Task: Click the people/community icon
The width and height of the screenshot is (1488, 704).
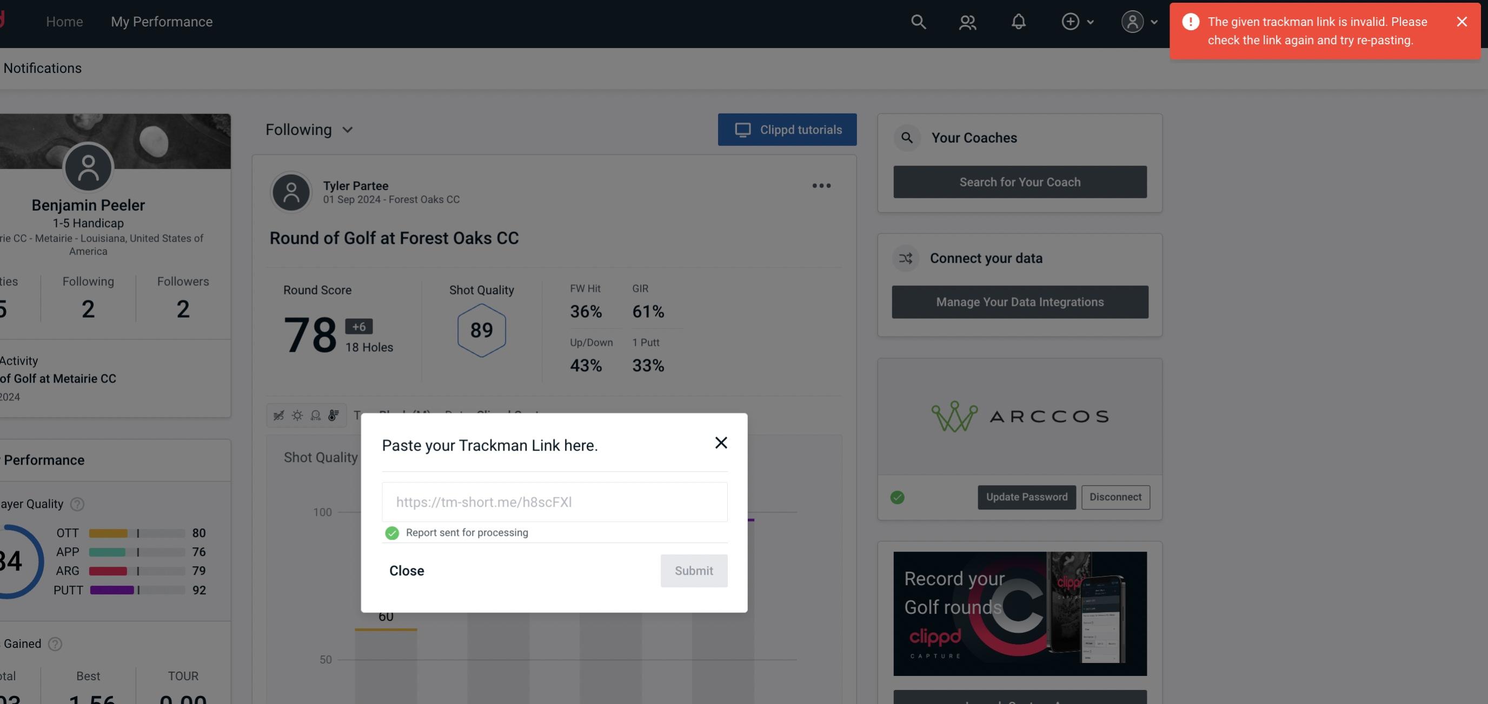Action: (x=968, y=20)
